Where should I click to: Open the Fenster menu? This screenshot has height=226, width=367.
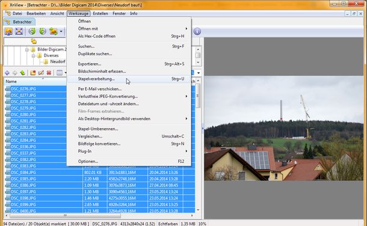pyautogui.click(x=119, y=13)
